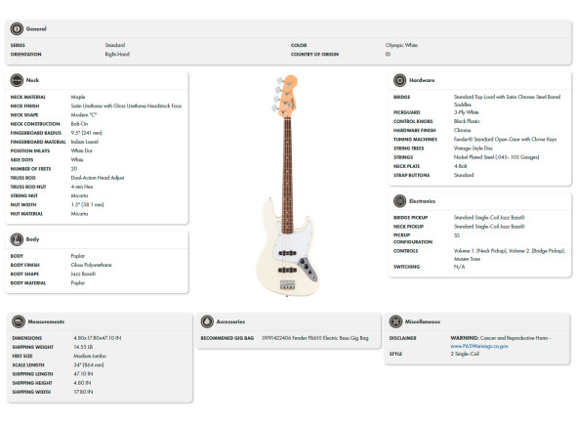Click the Jazz Bass body shape value
Screen dimensions: 576x424
tap(83, 274)
